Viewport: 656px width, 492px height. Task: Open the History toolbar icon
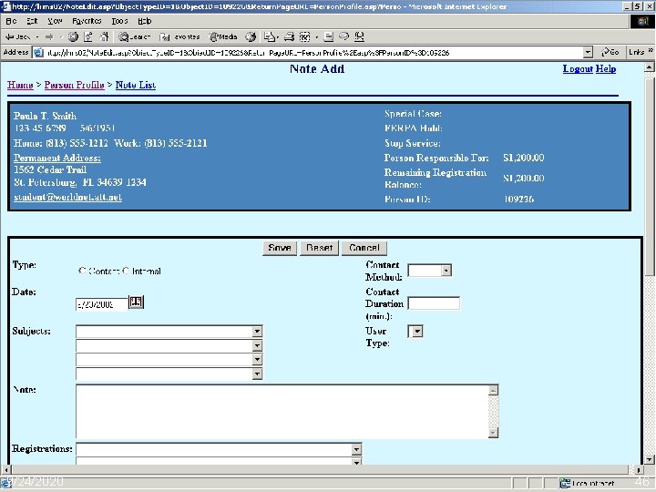tap(251, 36)
